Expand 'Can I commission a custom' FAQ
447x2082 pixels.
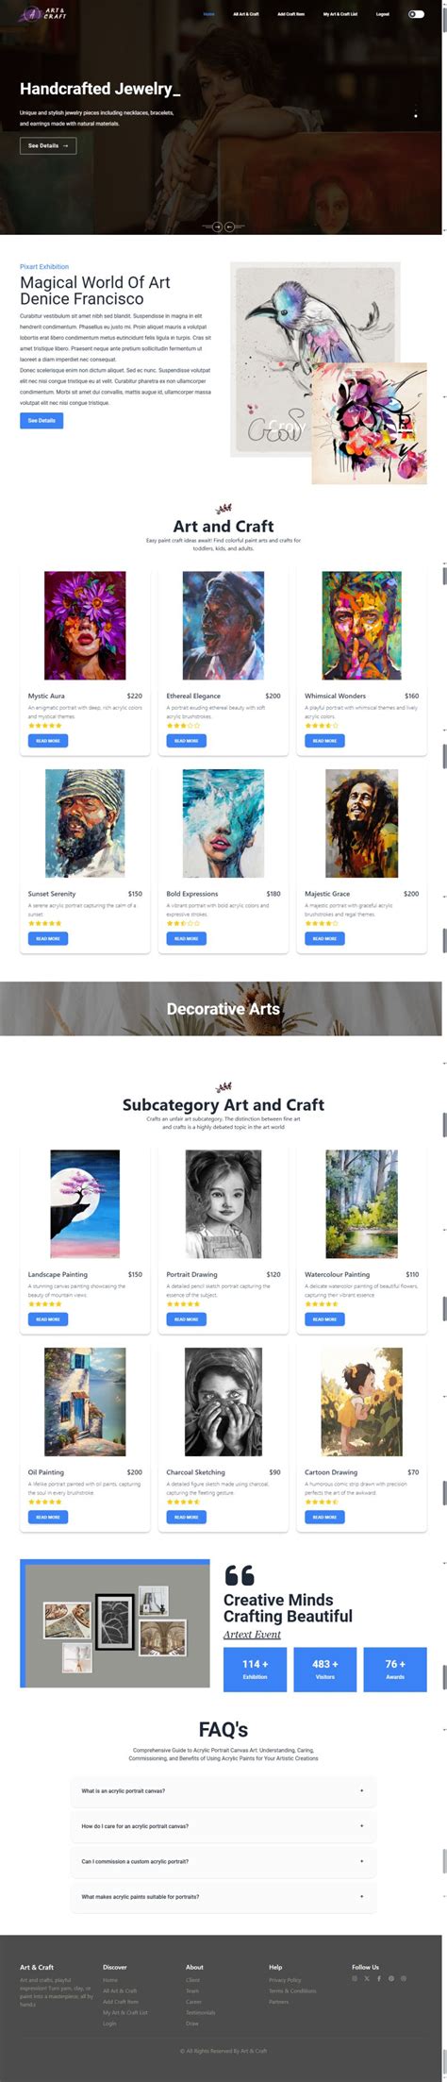223,1861
